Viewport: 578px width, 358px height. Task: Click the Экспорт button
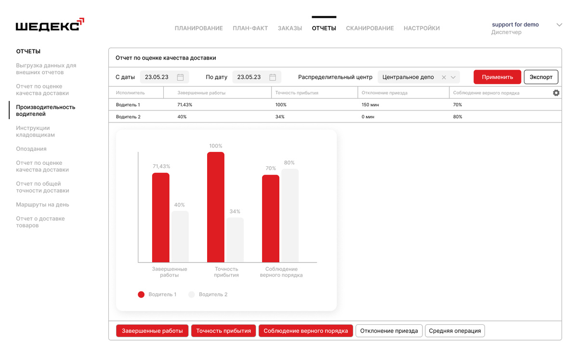tap(541, 77)
